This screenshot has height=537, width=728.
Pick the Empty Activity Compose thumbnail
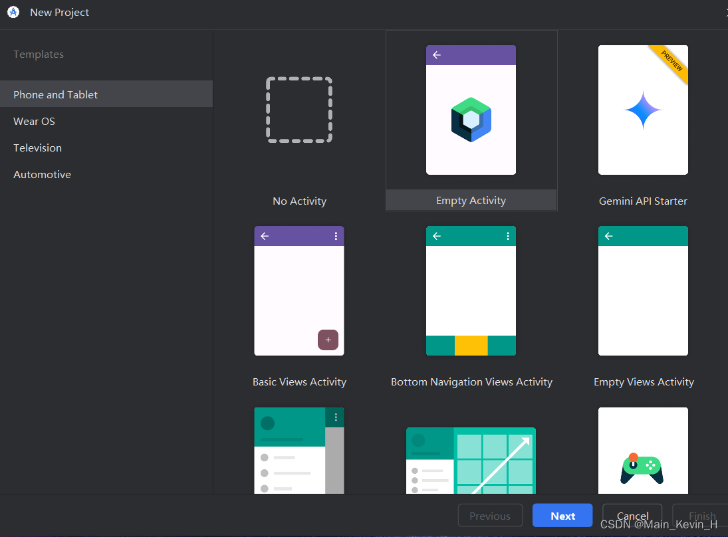pyautogui.click(x=471, y=110)
